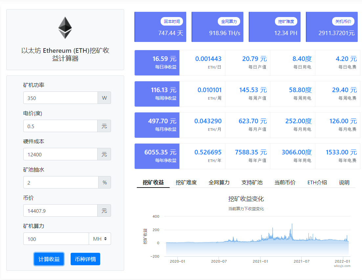The image size is (362, 280).
Task: Click the 矿机功率 input field
Action: coord(60,98)
